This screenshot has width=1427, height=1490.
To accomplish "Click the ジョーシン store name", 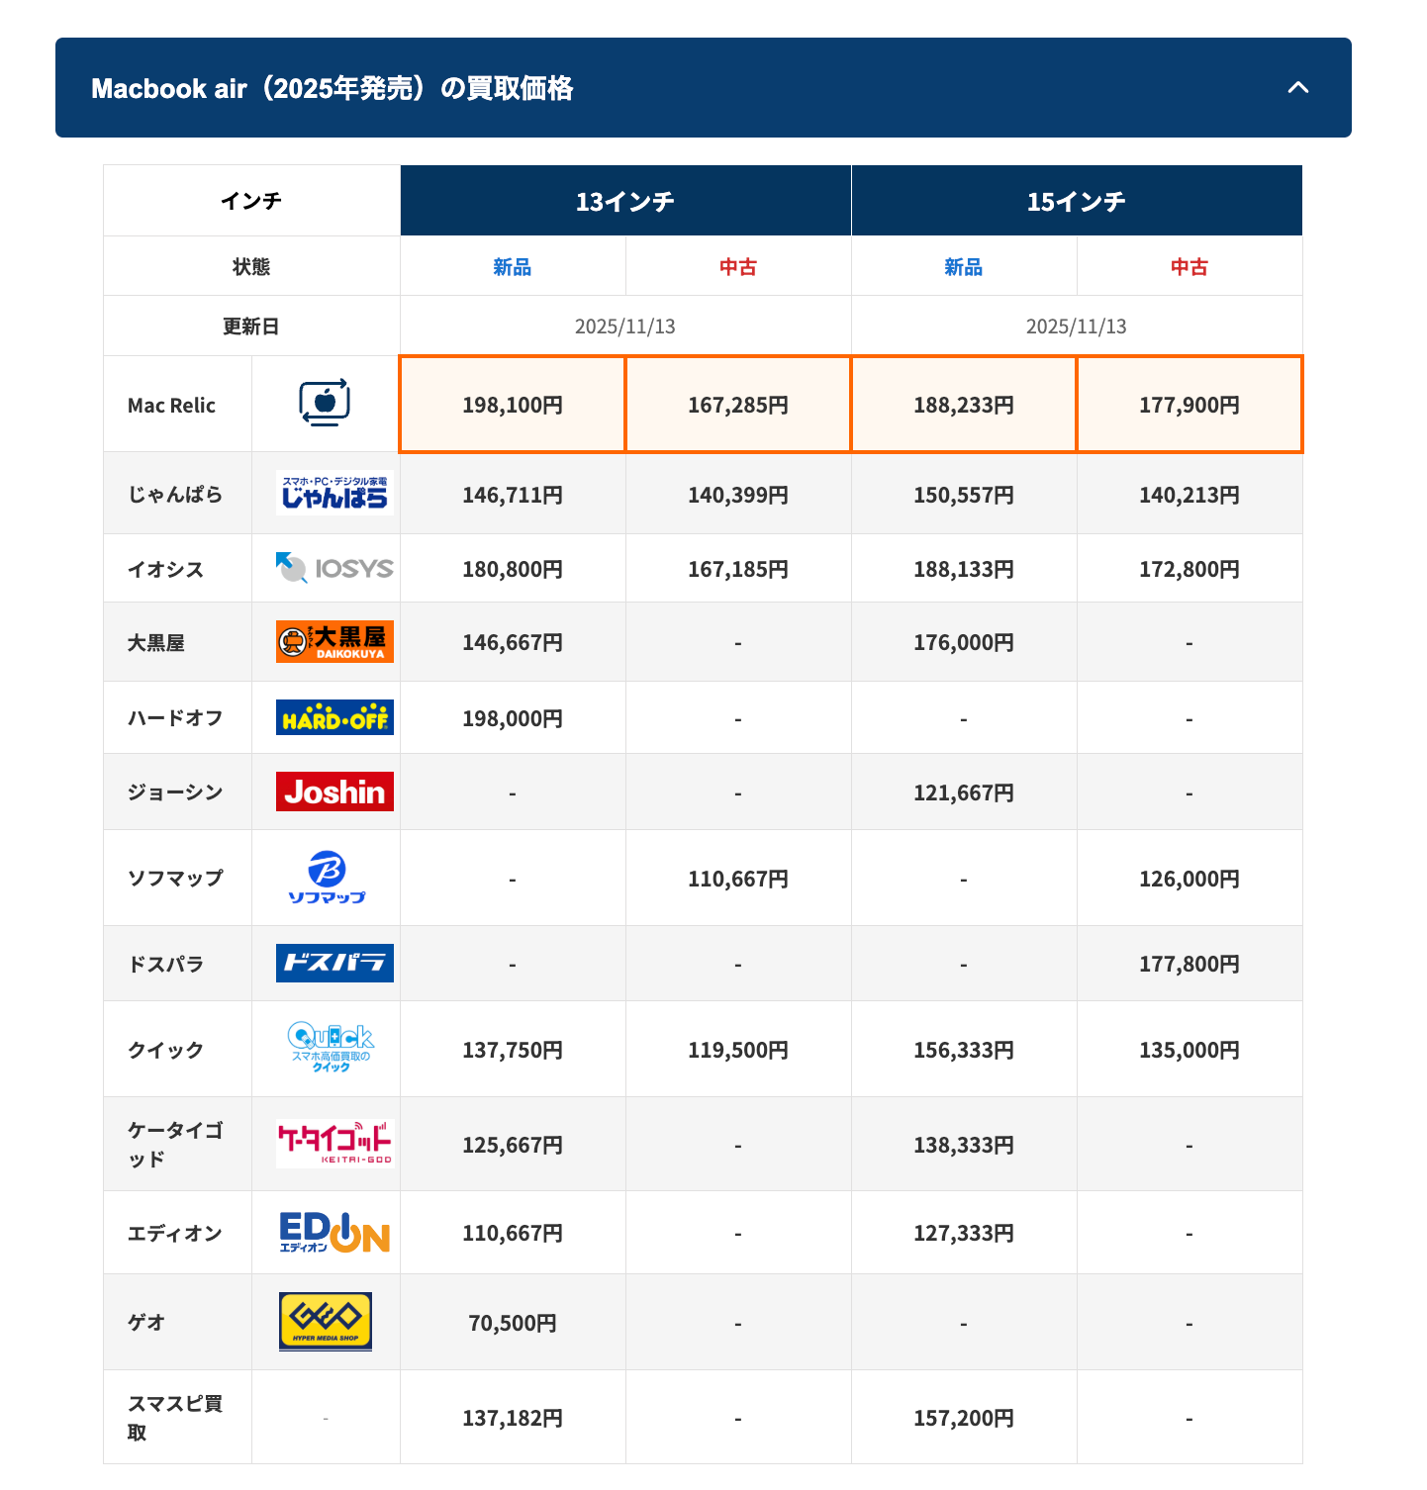I will [x=175, y=792].
